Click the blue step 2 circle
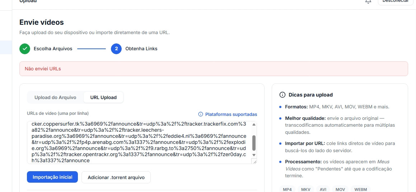 116,49
